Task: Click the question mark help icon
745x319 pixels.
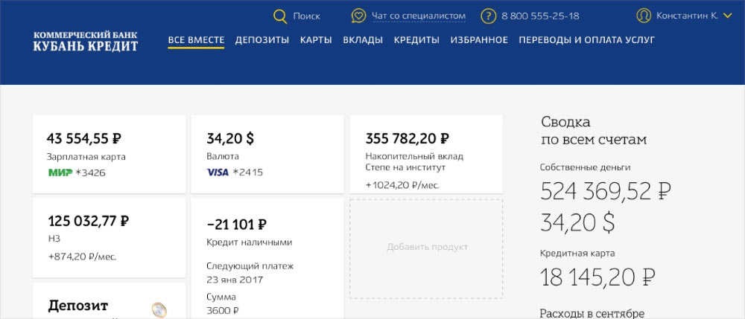Action: pos(489,16)
